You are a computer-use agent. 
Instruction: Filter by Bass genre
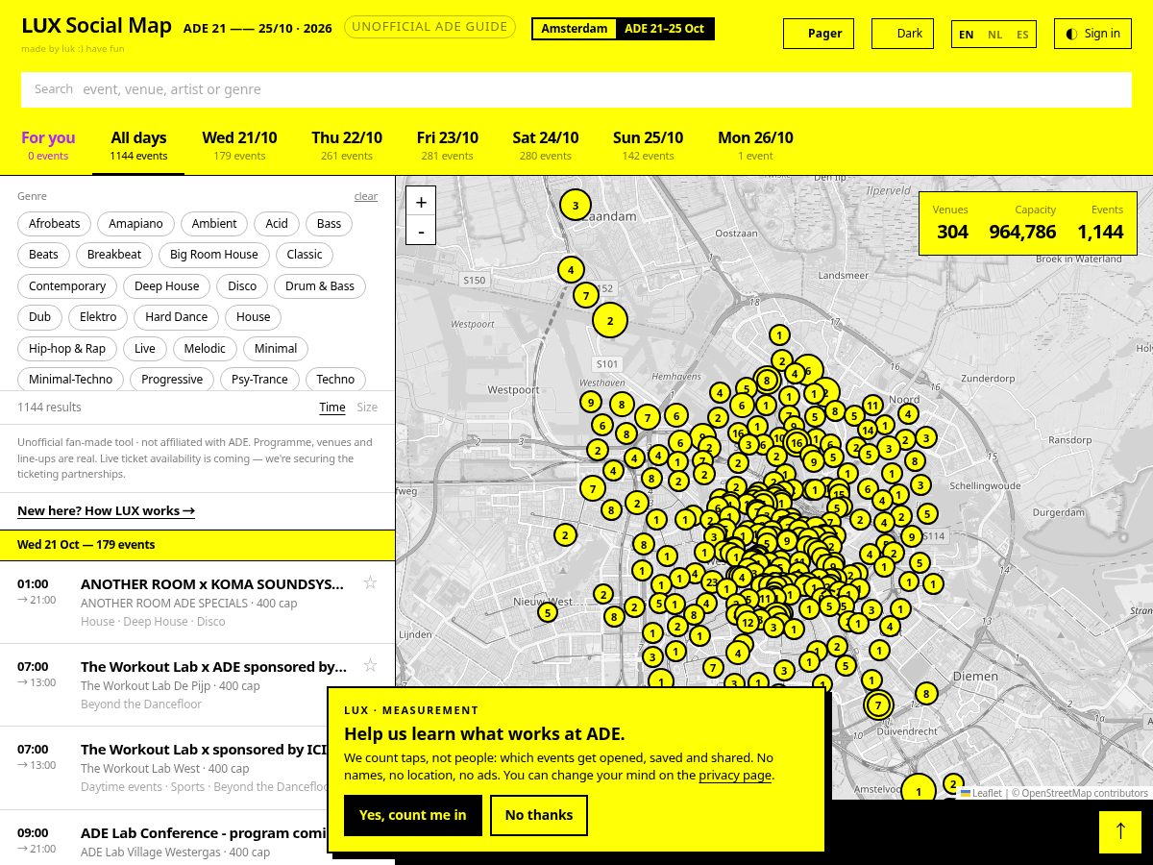point(329,224)
